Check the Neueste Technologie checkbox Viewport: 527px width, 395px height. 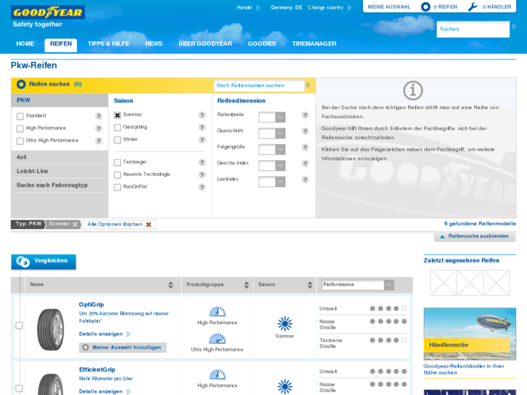[x=117, y=175]
